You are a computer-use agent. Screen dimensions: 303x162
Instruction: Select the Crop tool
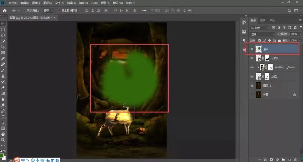pos(3,47)
